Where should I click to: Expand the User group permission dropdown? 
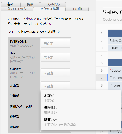click(56, 57)
